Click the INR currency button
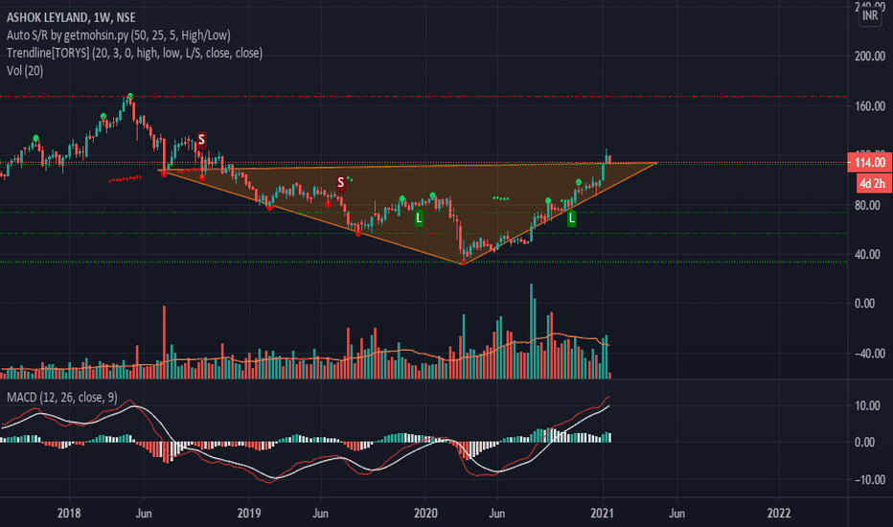 [870, 15]
